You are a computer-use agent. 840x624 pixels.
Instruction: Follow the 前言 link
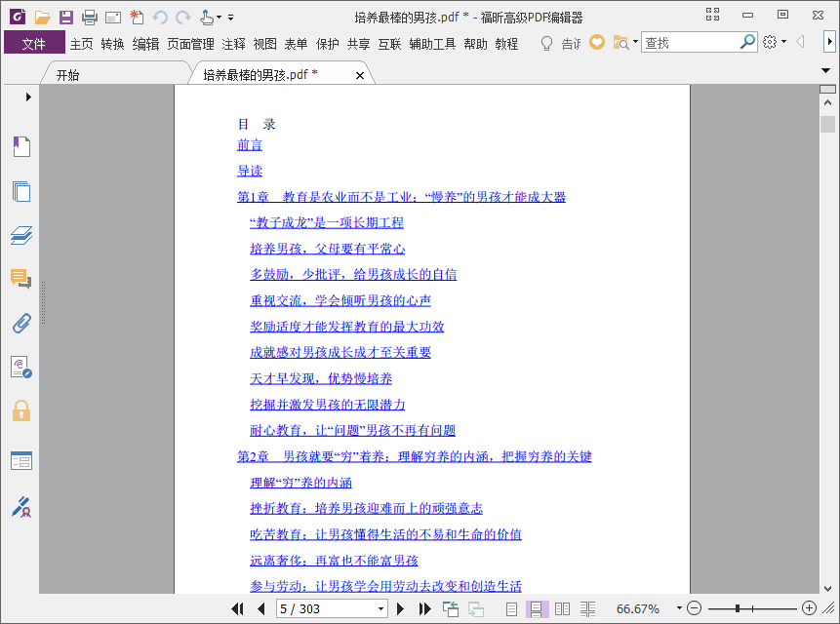(x=250, y=145)
